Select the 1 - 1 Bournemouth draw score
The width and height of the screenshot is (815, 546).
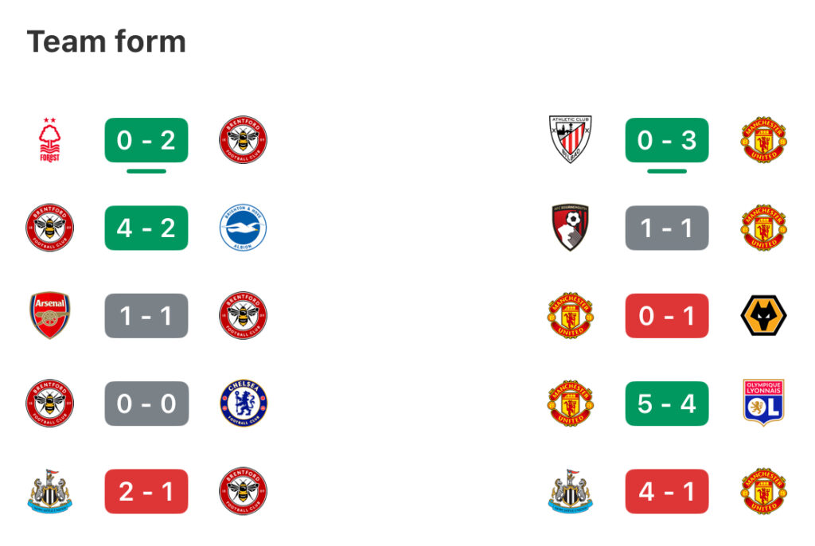pyautogui.click(x=667, y=228)
